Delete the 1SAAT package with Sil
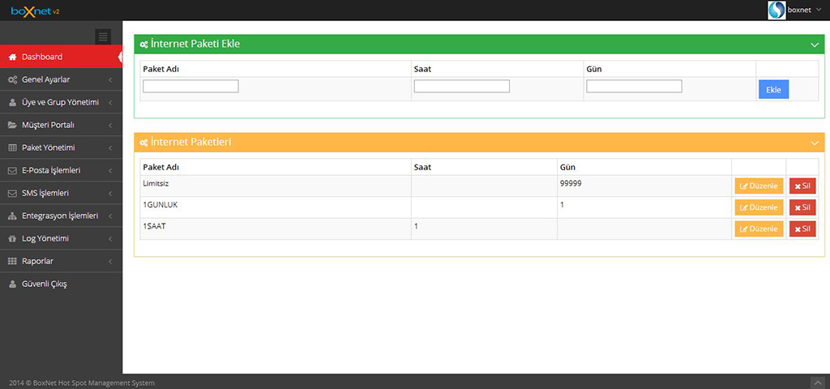The image size is (830, 389). 802,229
